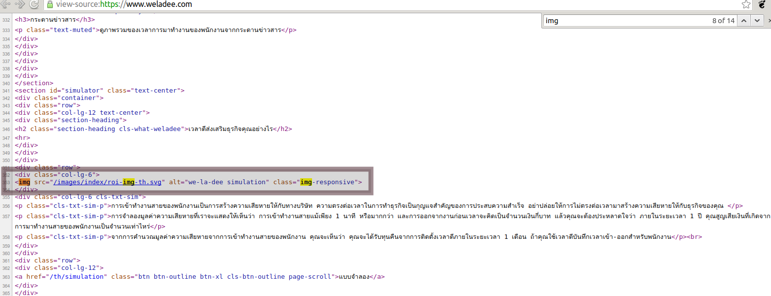
Task: Close the find bar
Action: coord(767,21)
